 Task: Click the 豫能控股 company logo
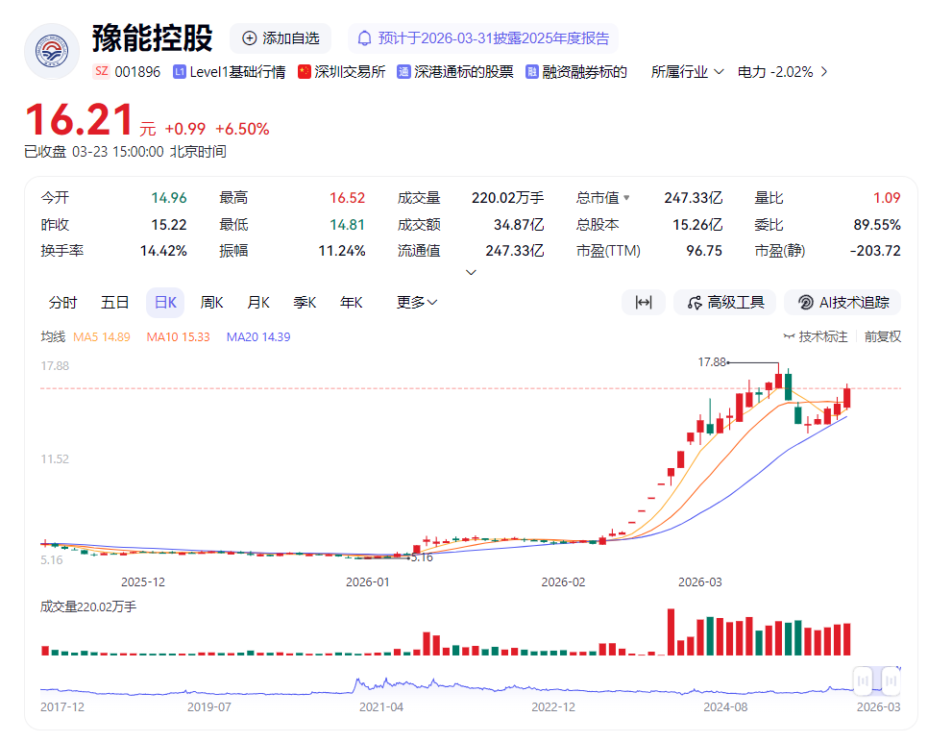pos(52,52)
